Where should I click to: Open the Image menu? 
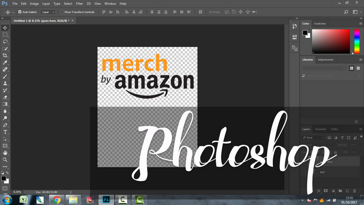34,4
